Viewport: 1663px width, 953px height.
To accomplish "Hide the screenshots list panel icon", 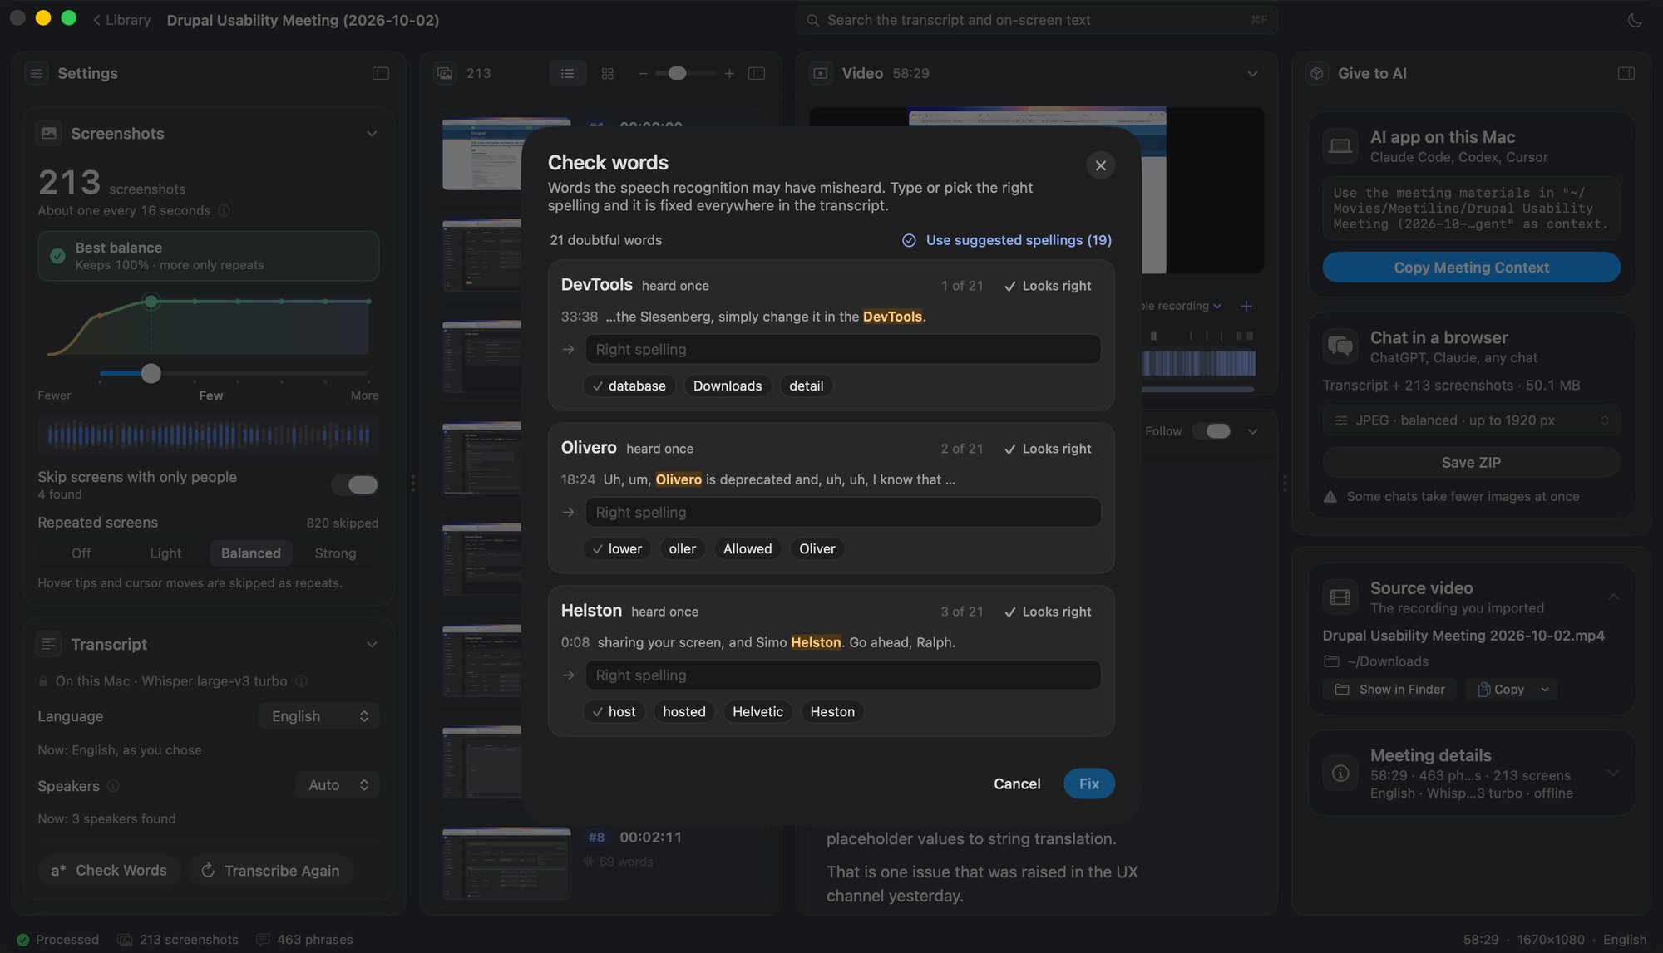I will point(756,73).
